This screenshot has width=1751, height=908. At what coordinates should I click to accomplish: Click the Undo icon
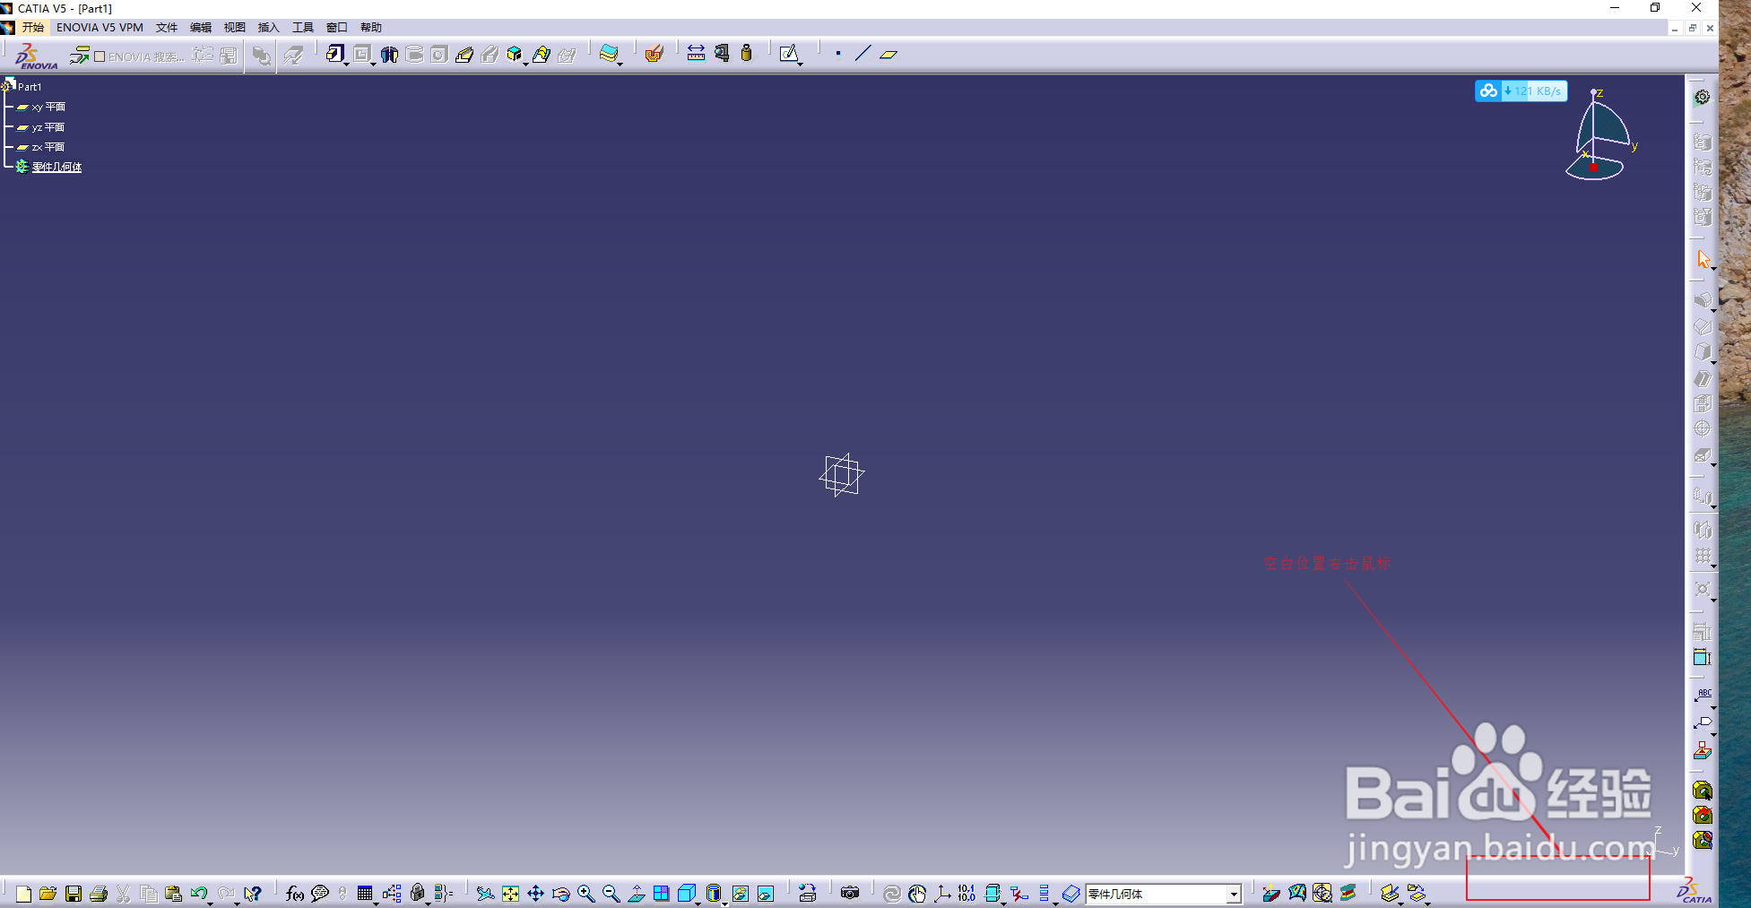coord(198,894)
